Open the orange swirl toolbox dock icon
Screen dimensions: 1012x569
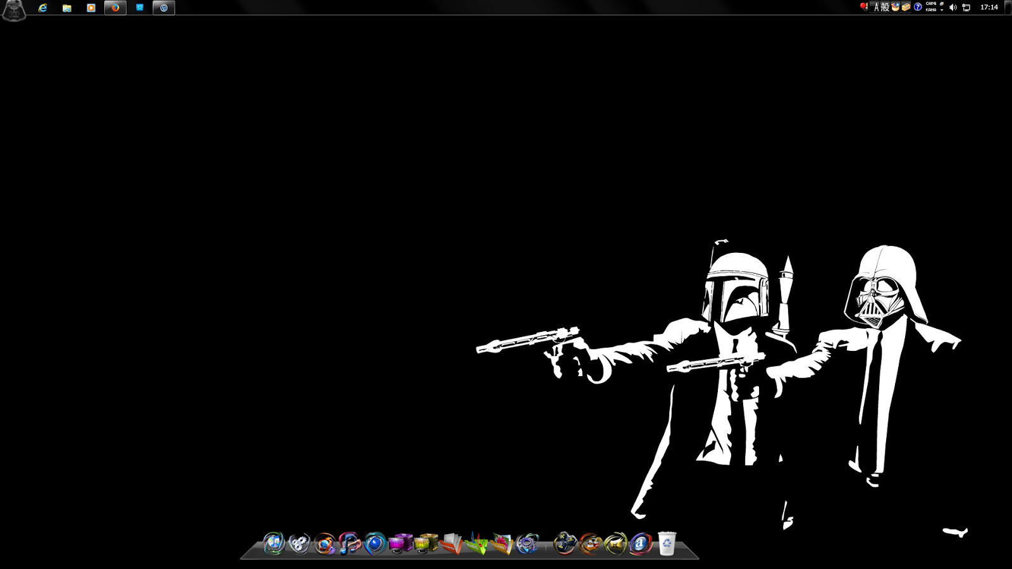point(590,543)
